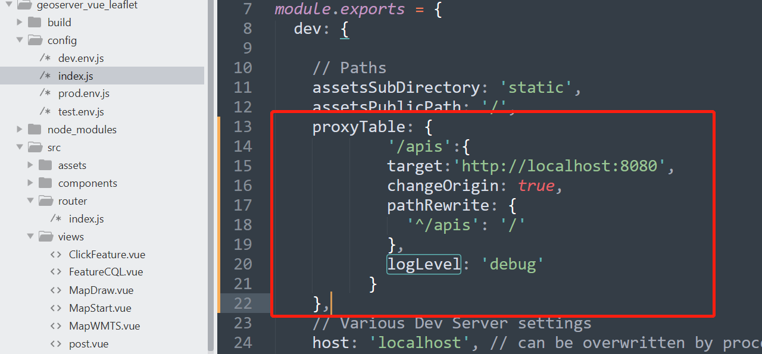Click the Vue icon beside MapDraw.vue
The height and width of the screenshot is (354, 762).
pos(55,290)
